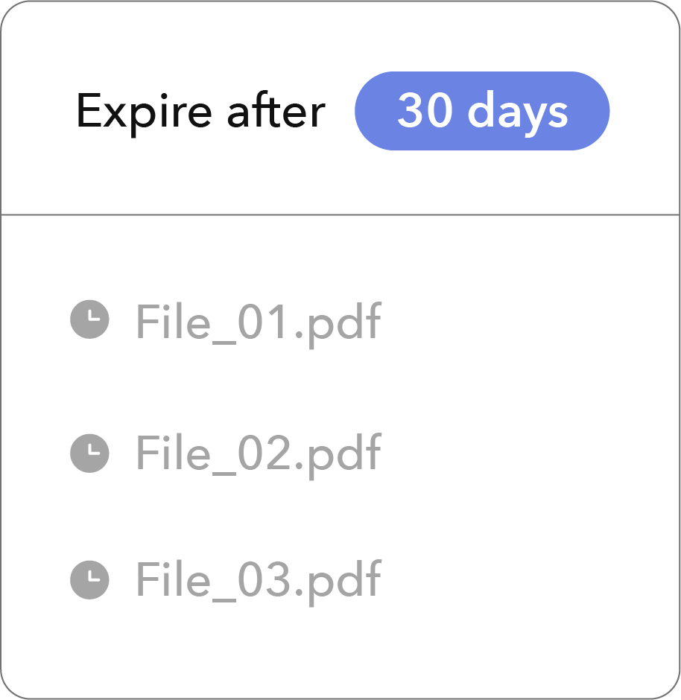The image size is (681, 700).
Task: Click the '02' digits in second filename
Action: click(264, 453)
